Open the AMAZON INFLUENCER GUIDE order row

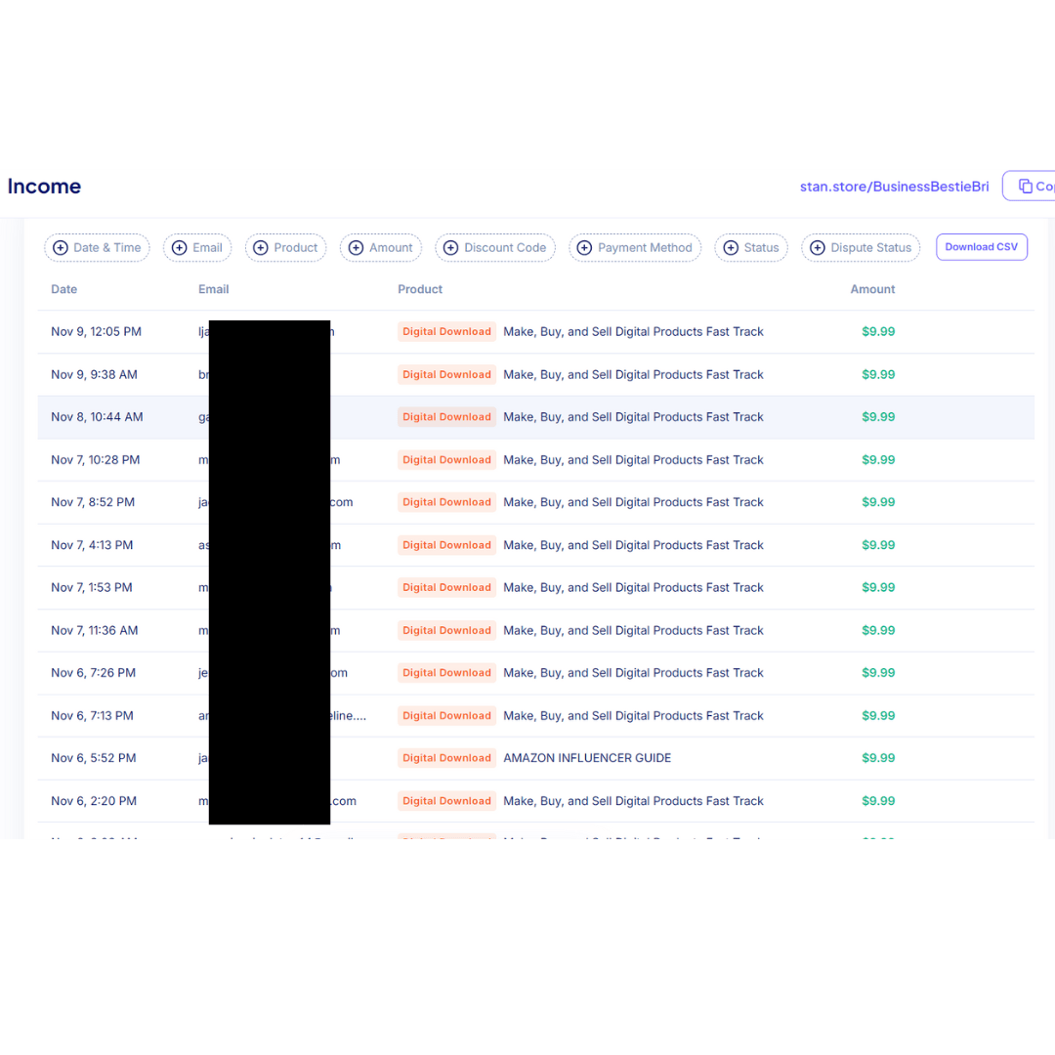(587, 758)
